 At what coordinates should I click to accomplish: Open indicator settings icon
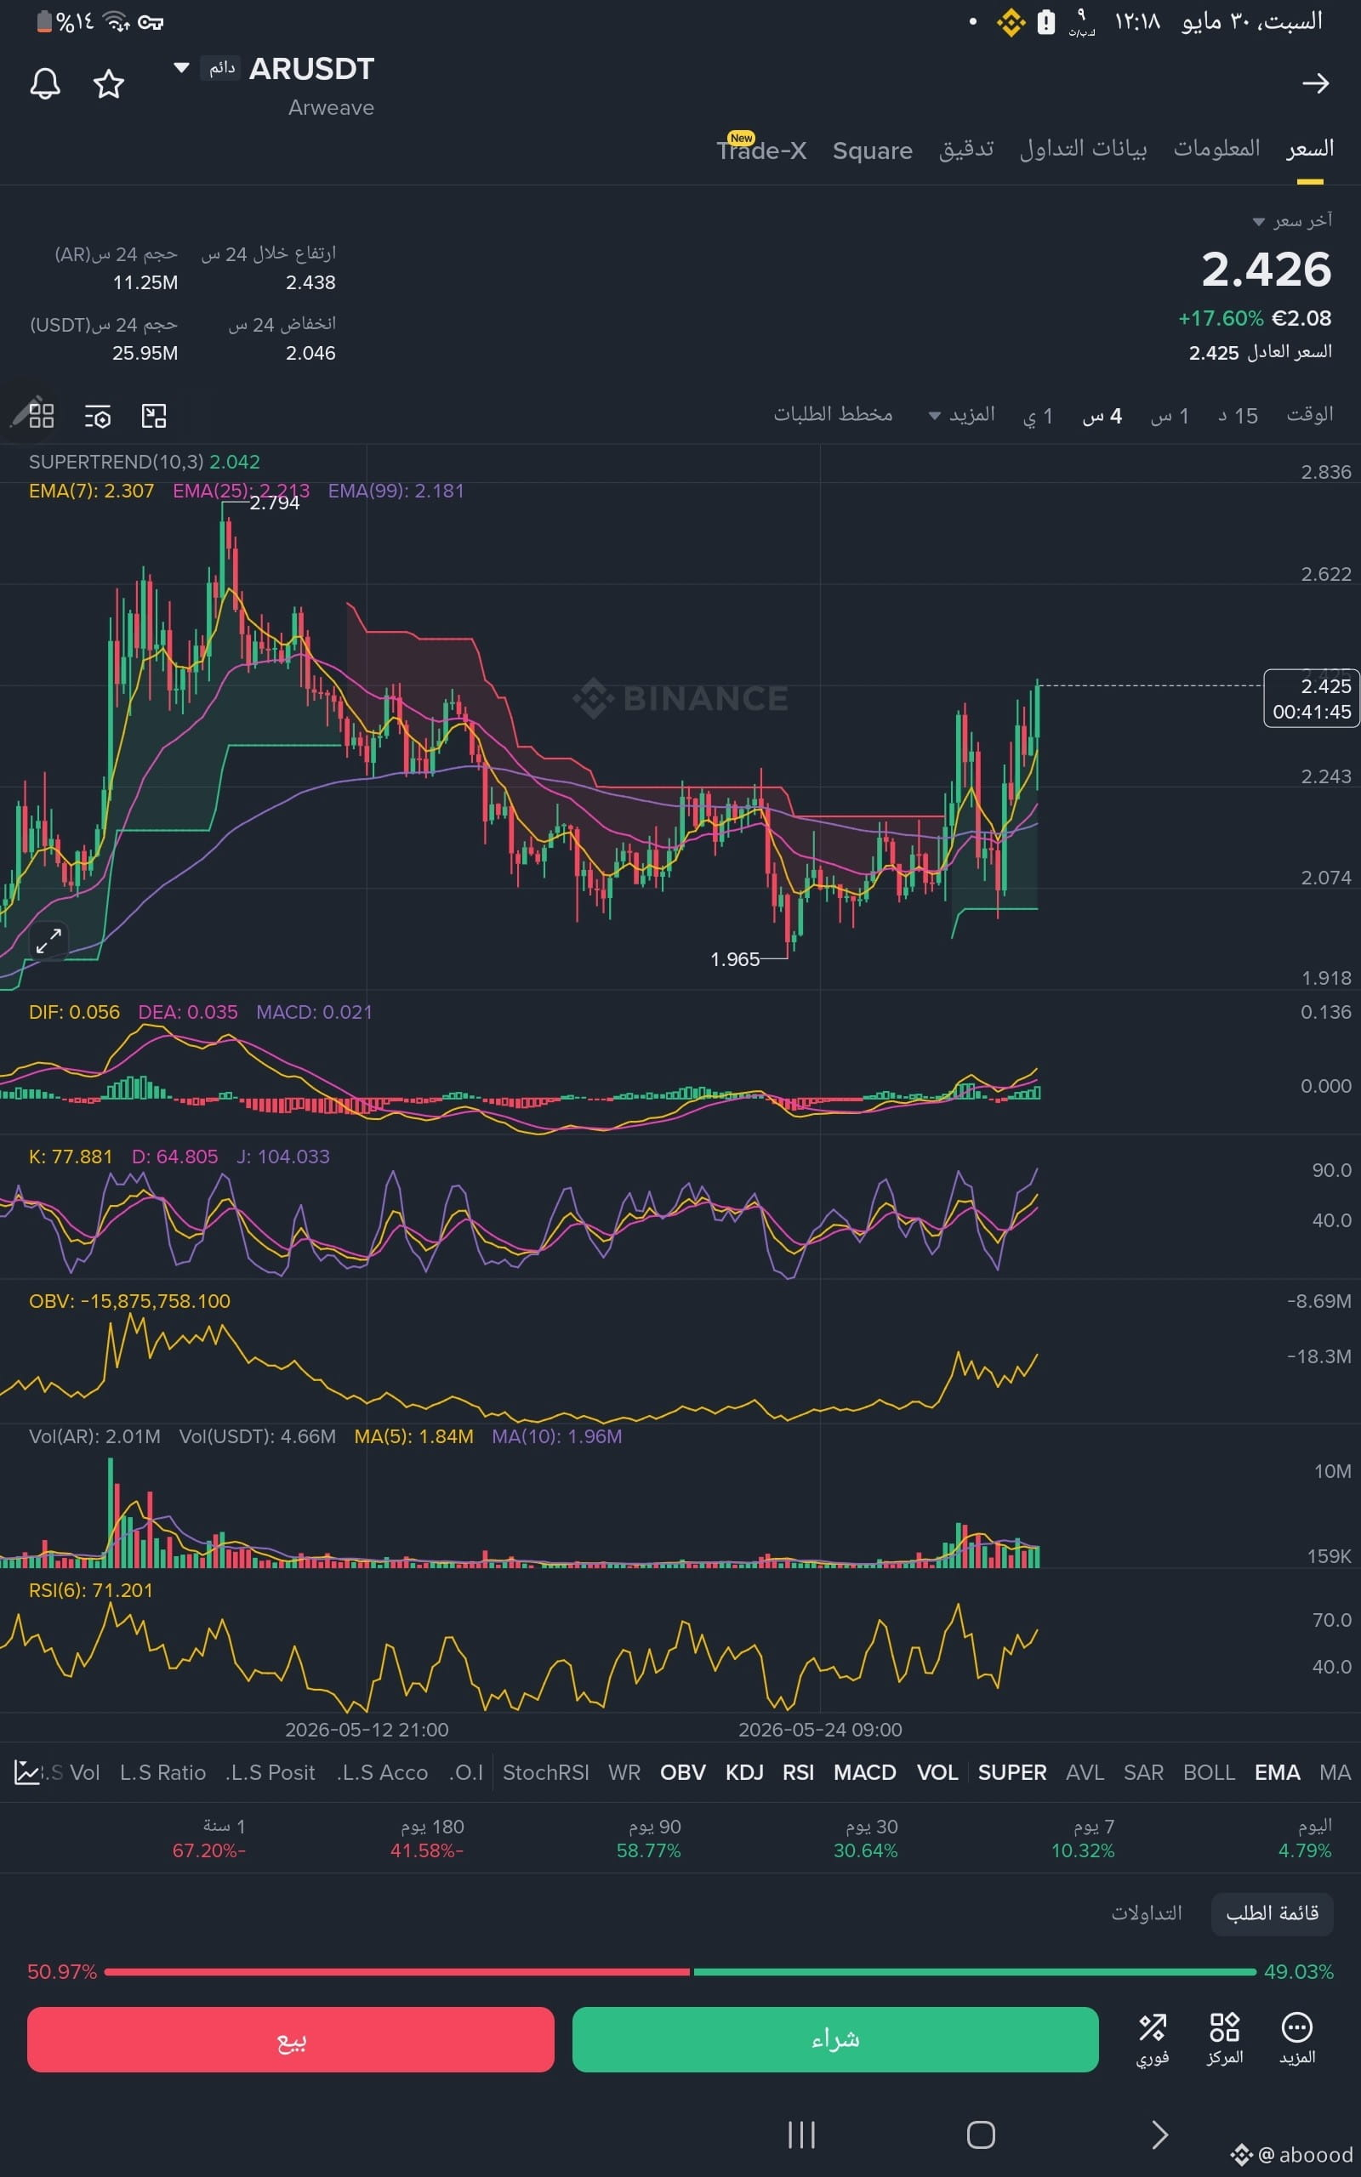coord(97,416)
